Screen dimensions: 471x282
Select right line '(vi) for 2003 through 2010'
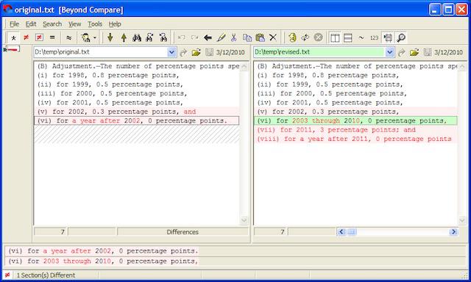coord(355,120)
